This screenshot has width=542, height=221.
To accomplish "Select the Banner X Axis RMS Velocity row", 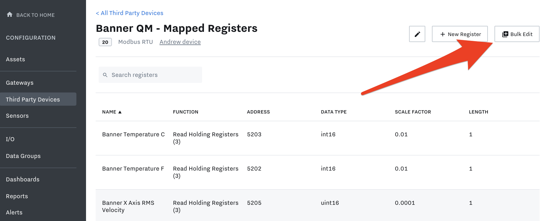I will (x=128, y=206).
